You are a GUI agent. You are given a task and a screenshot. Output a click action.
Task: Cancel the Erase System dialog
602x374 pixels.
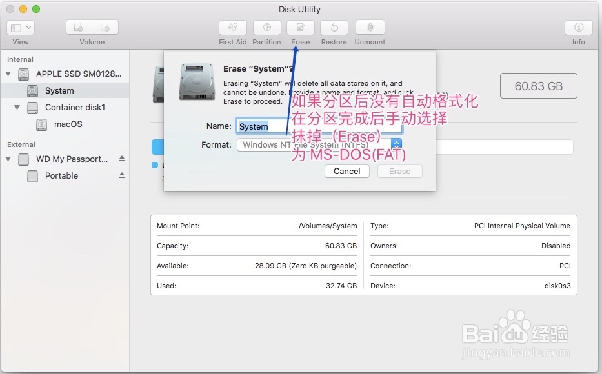(347, 171)
